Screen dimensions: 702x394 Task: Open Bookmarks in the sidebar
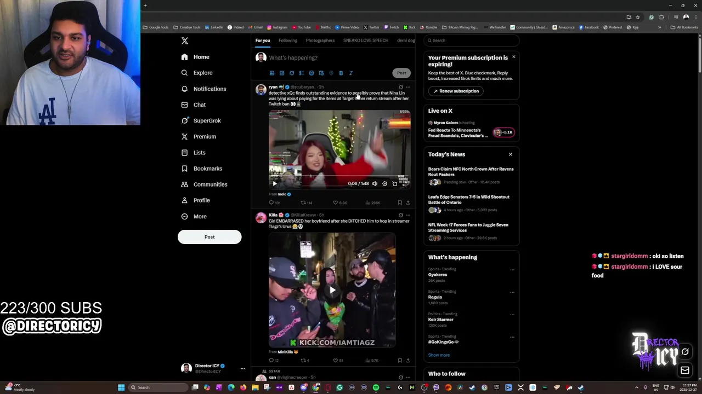point(201,169)
